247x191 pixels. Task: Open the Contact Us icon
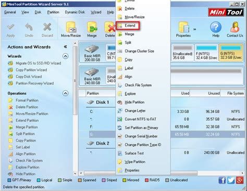click(x=235, y=29)
